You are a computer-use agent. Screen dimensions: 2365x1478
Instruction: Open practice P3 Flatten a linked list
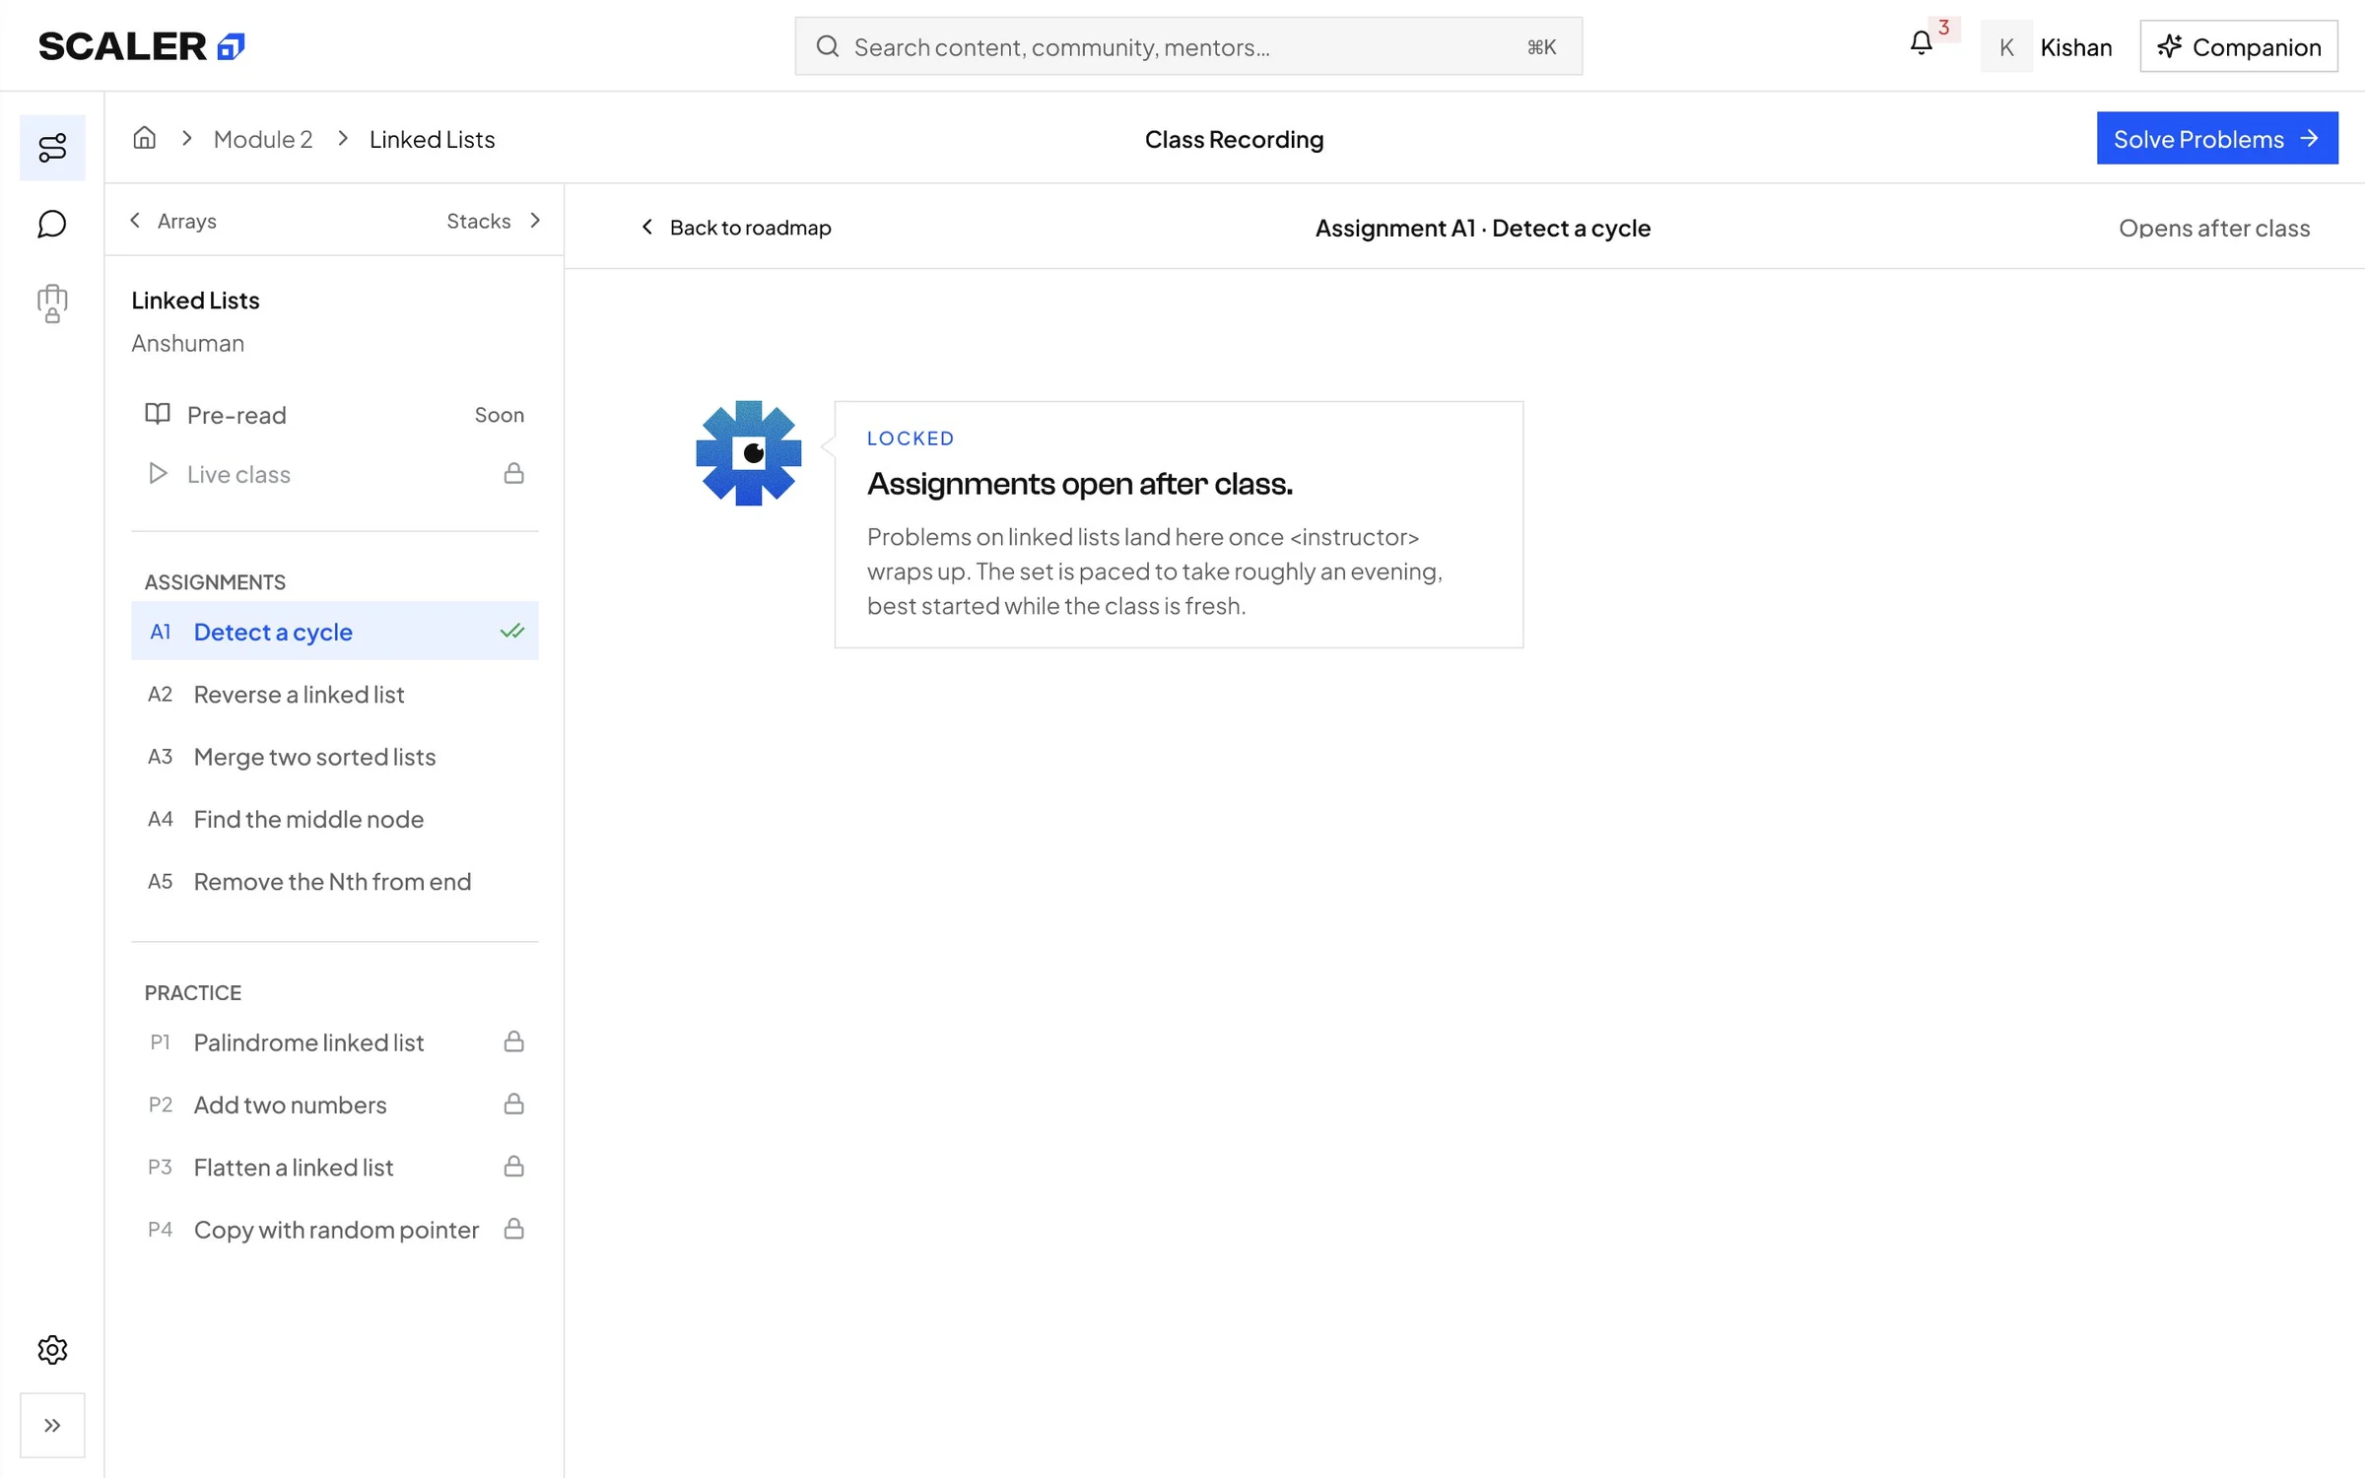[x=335, y=1167]
